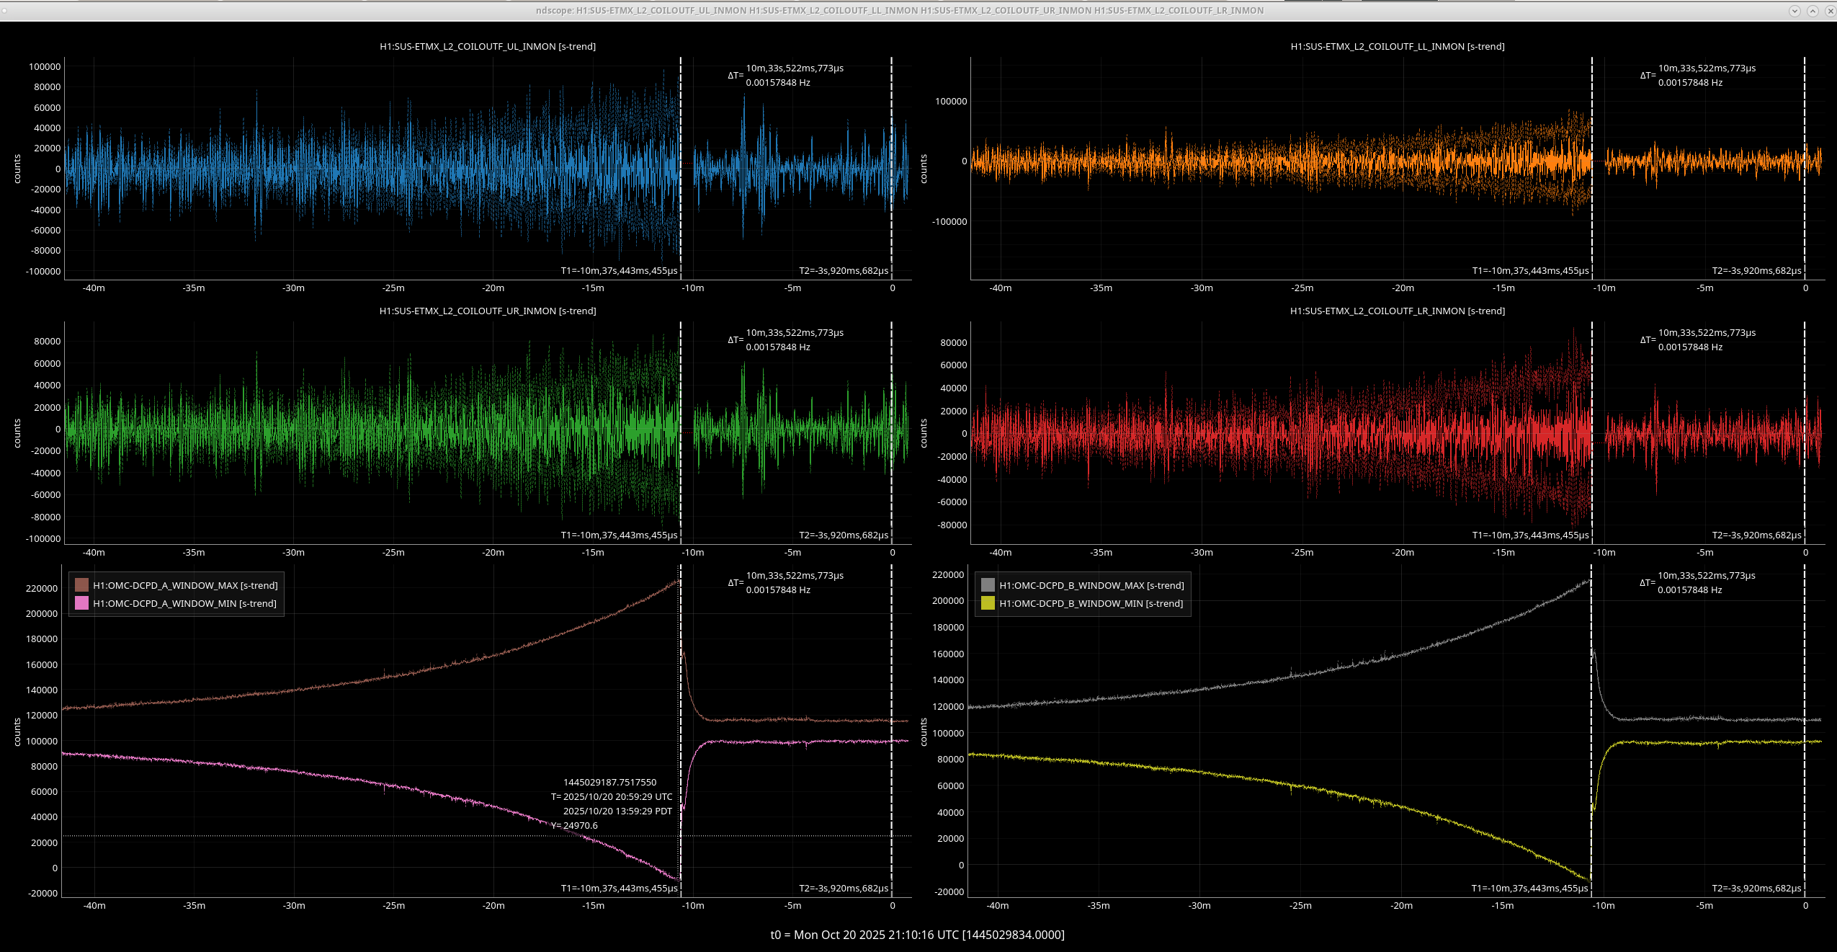Click the UR_INMON plot title
Image resolution: width=1837 pixels, height=952 pixels.
(x=488, y=311)
